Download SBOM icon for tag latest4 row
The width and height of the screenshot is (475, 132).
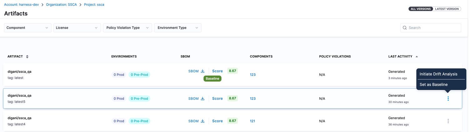[202, 121]
